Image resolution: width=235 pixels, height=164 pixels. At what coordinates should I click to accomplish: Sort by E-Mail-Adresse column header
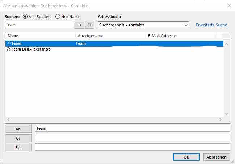180,36
